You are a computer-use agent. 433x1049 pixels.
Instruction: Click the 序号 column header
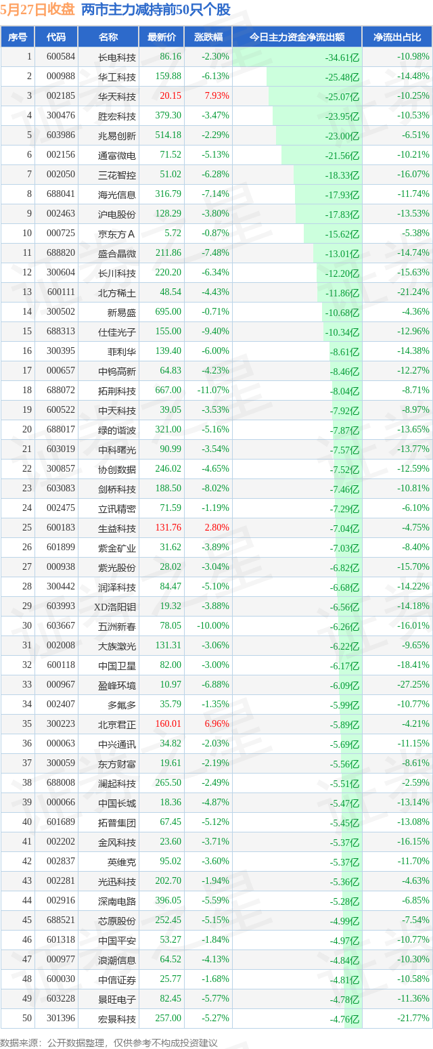tap(18, 37)
